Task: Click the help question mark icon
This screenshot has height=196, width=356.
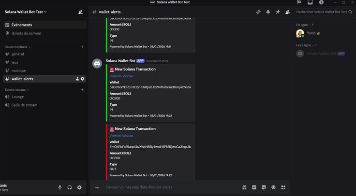Action: [321, 2]
